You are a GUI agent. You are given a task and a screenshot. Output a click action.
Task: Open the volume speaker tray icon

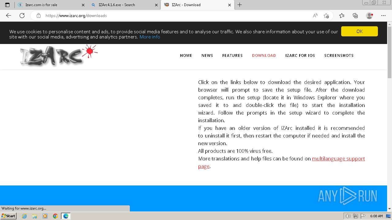point(348,216)
